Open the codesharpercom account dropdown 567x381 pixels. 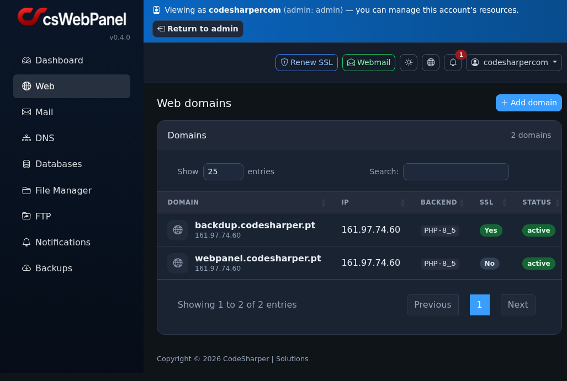click(x=514, y=62)
